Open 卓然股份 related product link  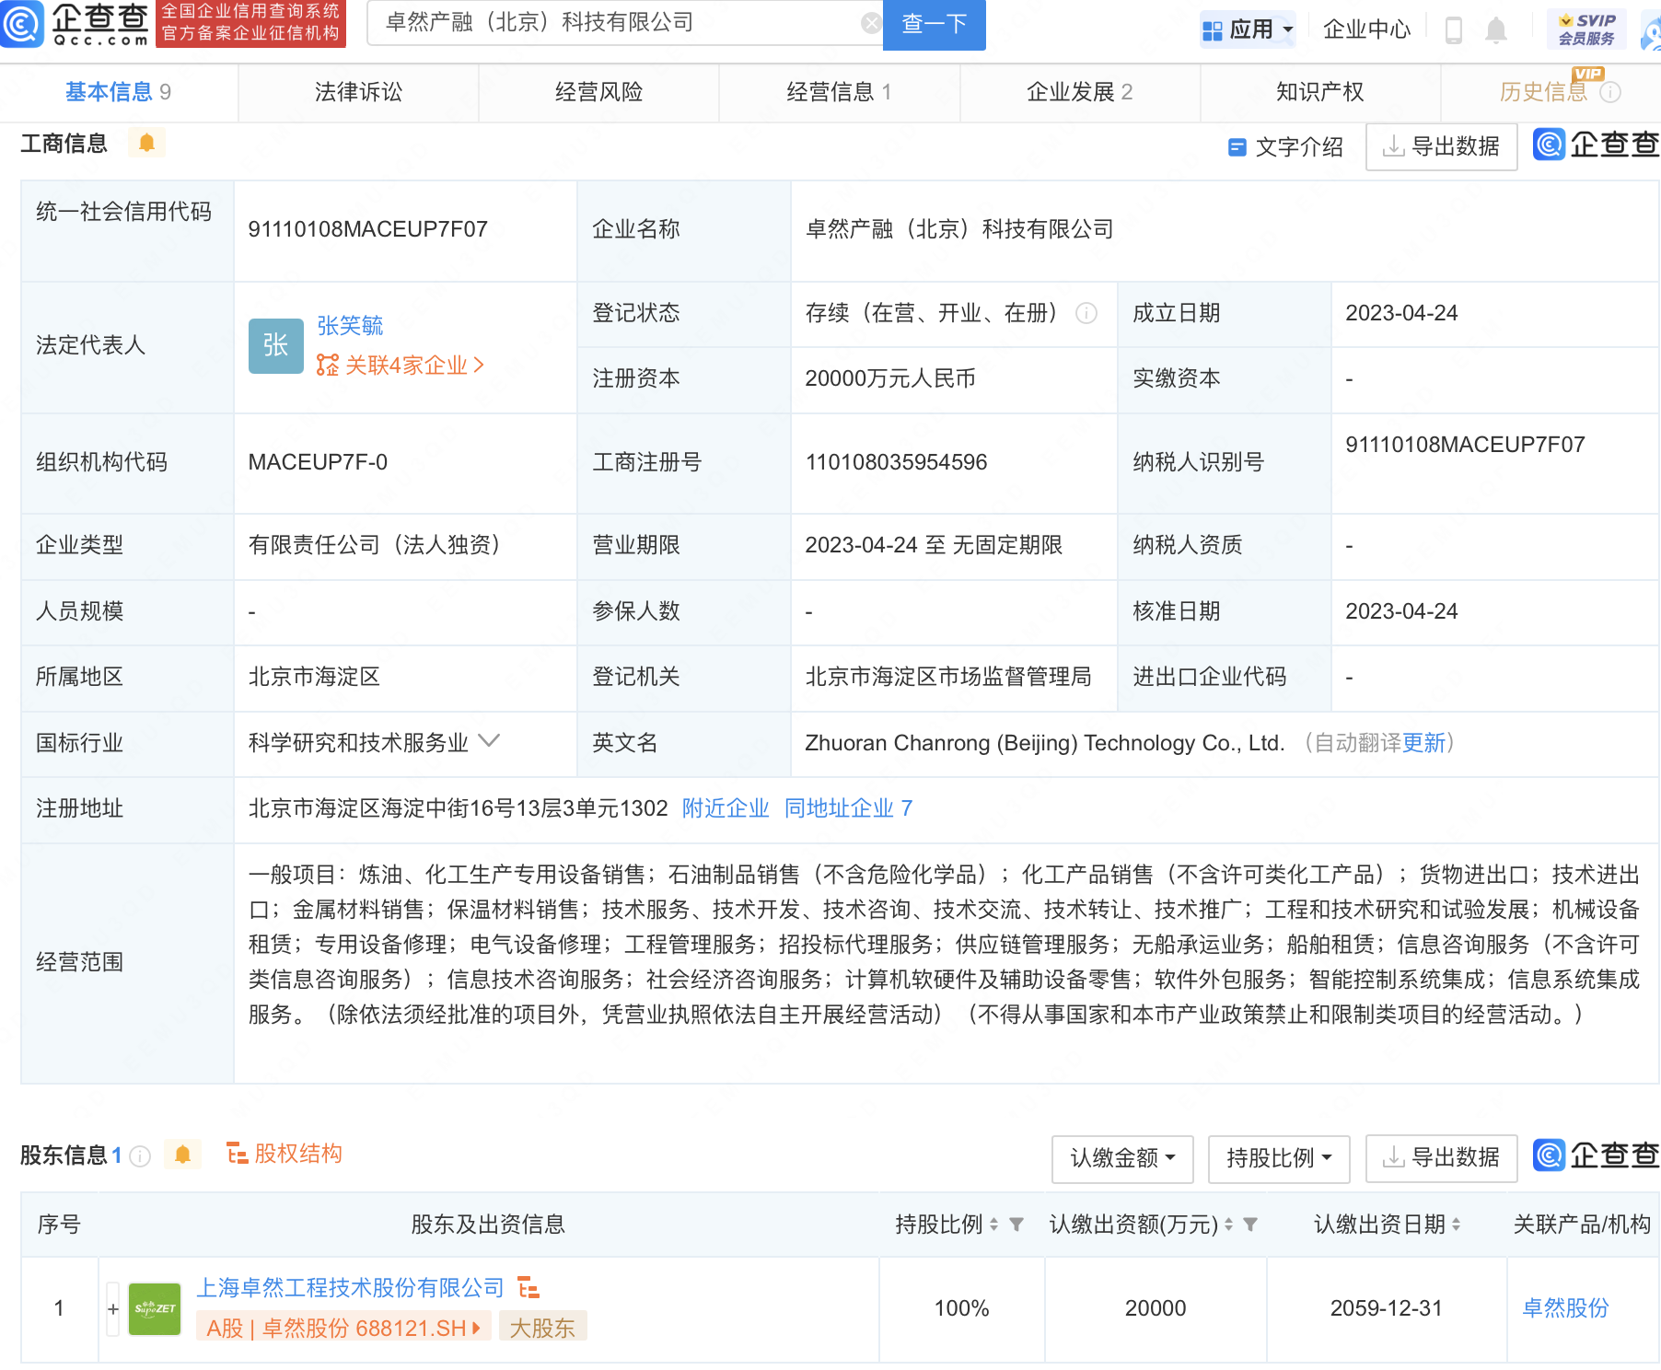[x=1565, y=1308]
